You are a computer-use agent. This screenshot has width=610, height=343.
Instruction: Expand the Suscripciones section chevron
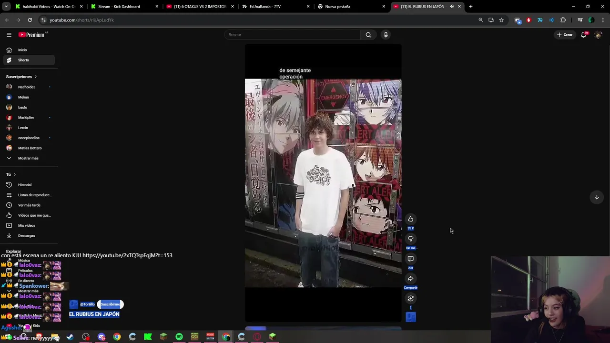pos(35,77)
